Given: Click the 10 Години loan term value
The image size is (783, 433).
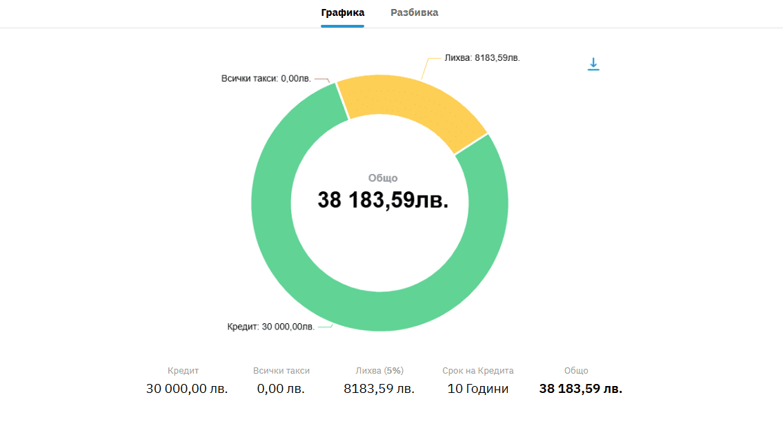Looking at the screenshot, I should click(x=478, y=389).
